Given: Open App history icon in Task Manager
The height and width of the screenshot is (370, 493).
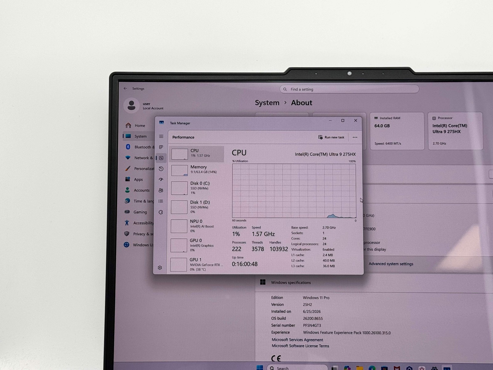Looking at the screenshot, I should pyautogui.click(x=161, y=169).
